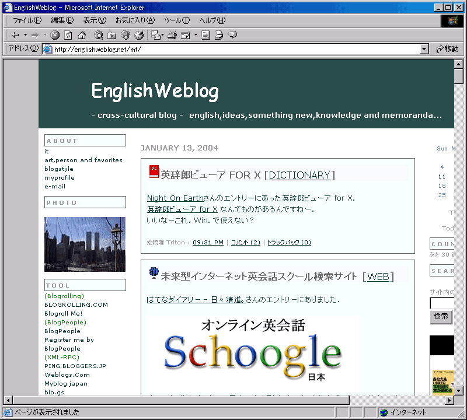Image resolution: width=467 pixels, height=420 pixels.
Task: Go back with the Back arrow button
Action: coord(15,35)
